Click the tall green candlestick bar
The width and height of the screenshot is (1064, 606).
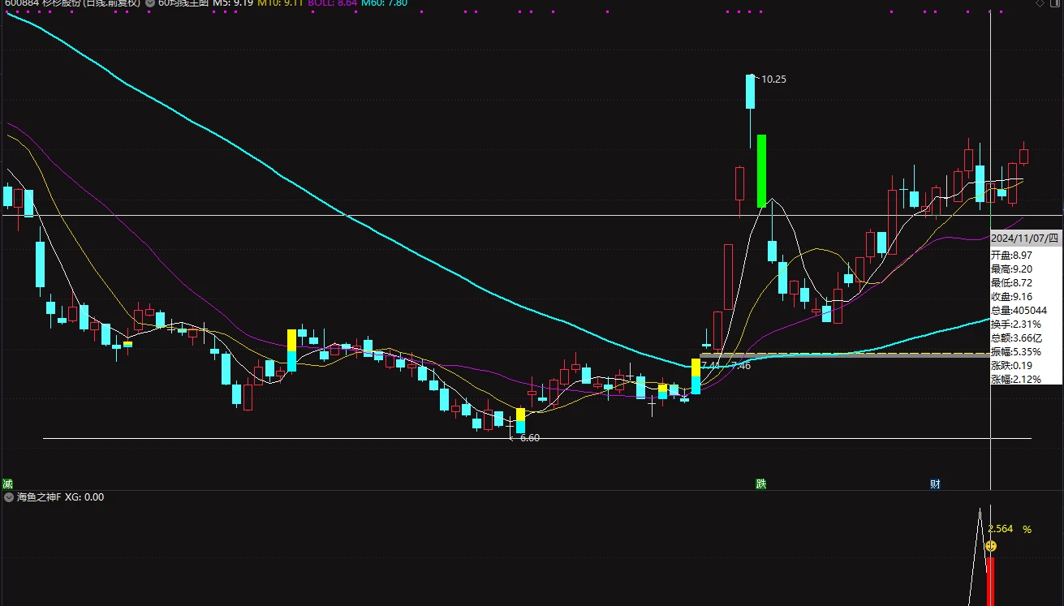coord(761,170)
